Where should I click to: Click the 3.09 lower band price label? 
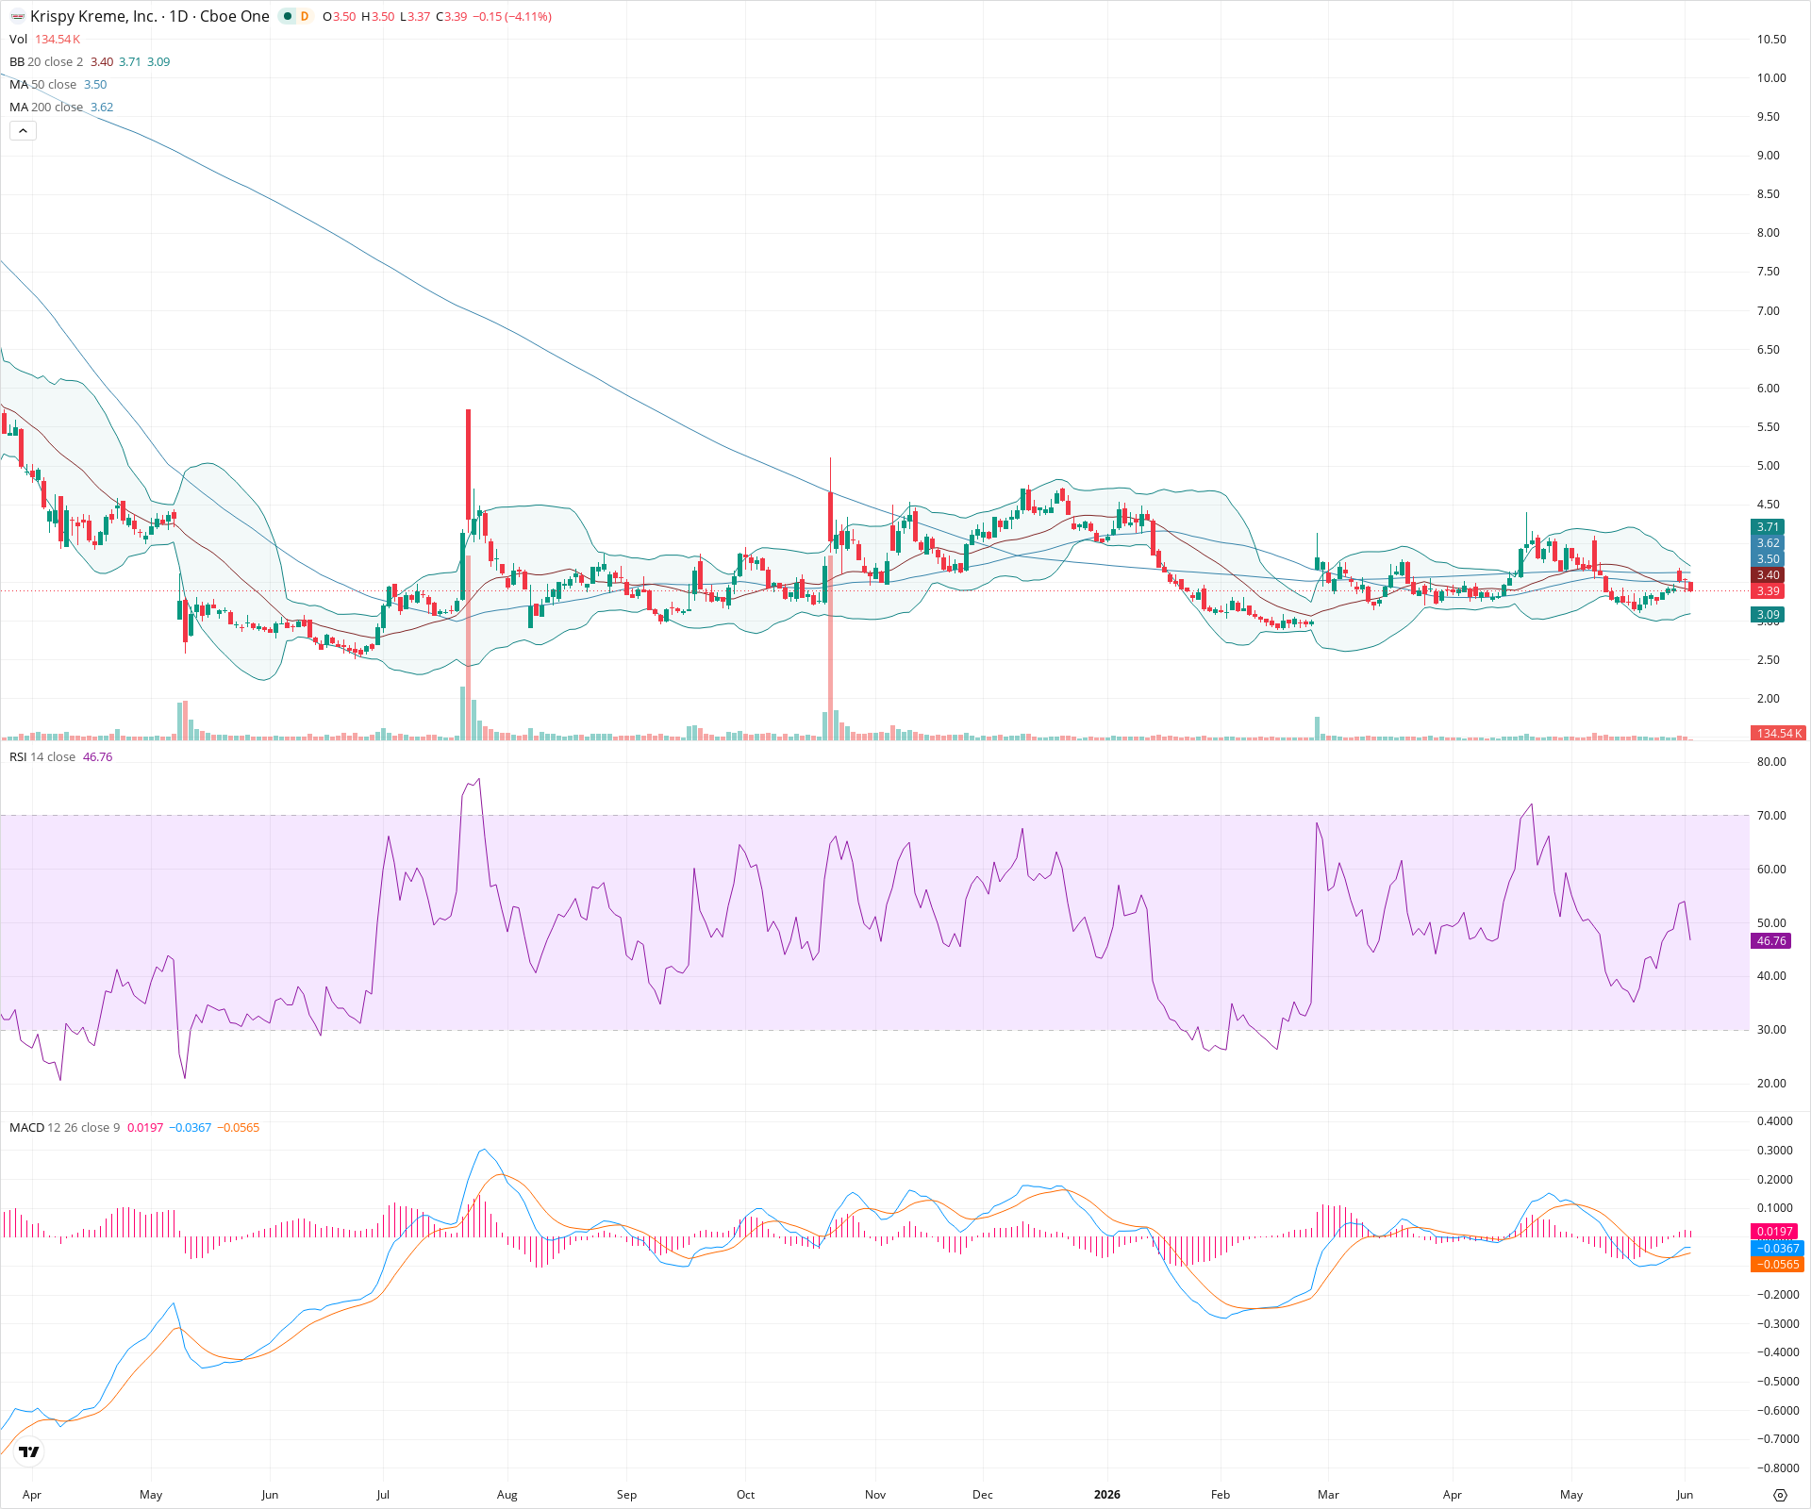click(1768, 615)
